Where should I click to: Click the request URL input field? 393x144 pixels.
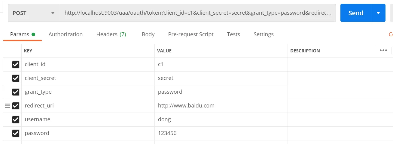click(x=198, y=13)
